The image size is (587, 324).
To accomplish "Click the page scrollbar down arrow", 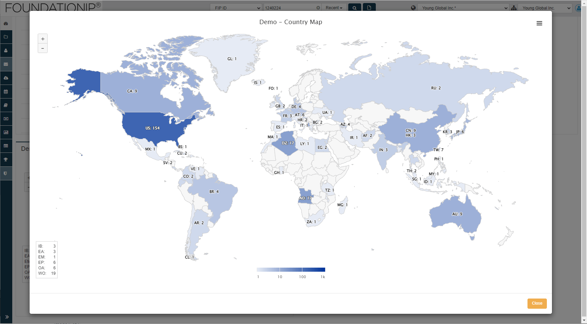I will [x=584, y=321].
